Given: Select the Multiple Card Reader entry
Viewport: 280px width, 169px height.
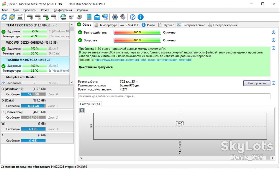Looking at the screenshot, I should [35, 80].
